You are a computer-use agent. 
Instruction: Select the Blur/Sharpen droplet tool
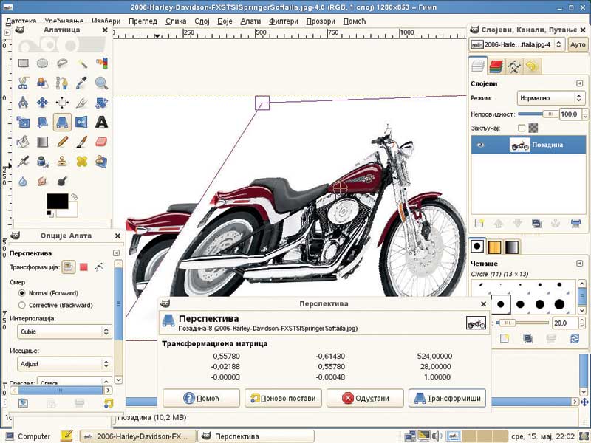(x=24, y=181)
